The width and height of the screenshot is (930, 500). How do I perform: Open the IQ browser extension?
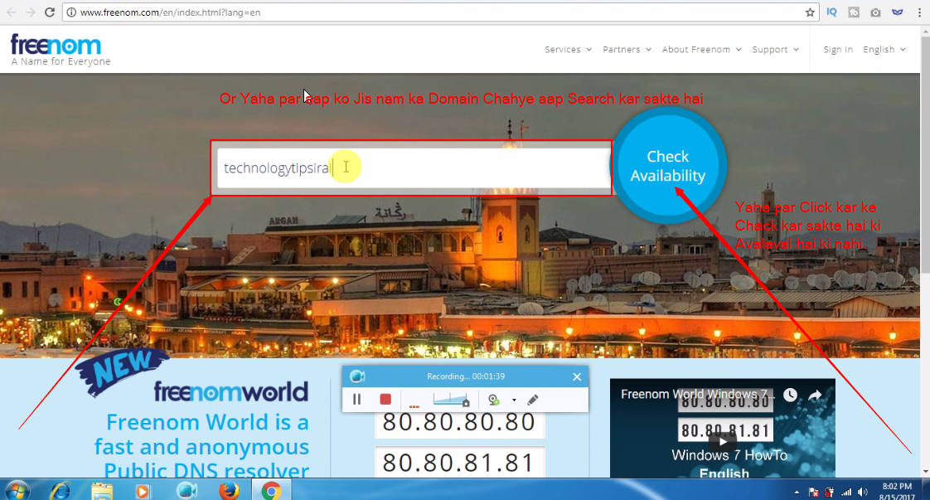[831, 12]
